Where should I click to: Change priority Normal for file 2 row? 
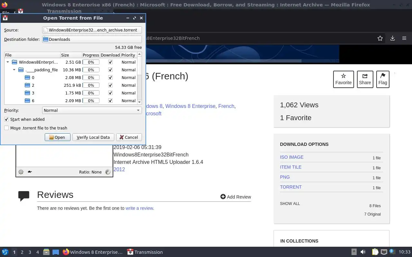tap(128, 85)
